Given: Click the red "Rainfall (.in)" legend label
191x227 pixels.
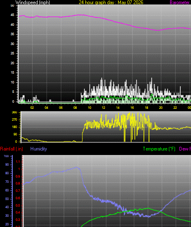Looking at the screenshot, I should click(x=11, y=149).
